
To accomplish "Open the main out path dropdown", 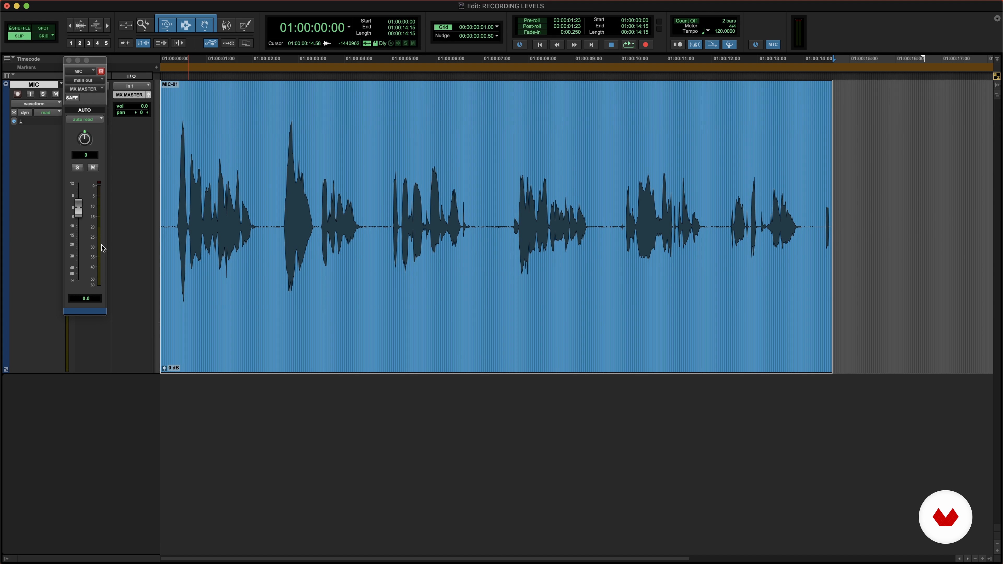I will pyautogui.click(x=84, y=80).
